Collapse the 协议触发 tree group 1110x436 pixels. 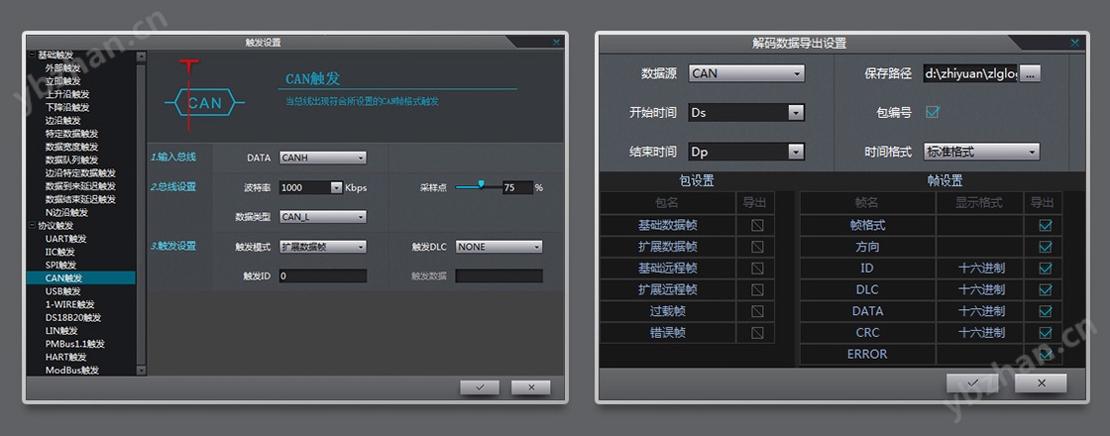32,226
